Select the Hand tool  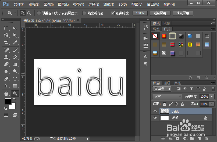click(6, 94)
